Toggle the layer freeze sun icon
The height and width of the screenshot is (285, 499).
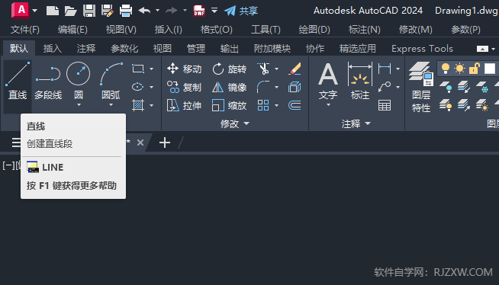459,69
